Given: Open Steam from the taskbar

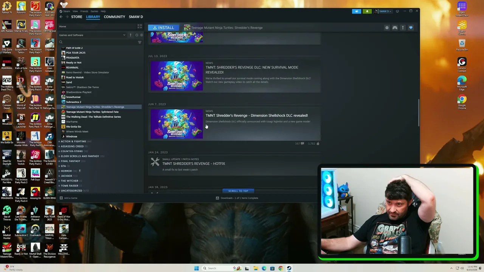Looking at the screenshot, I should (x=289, y=268).
